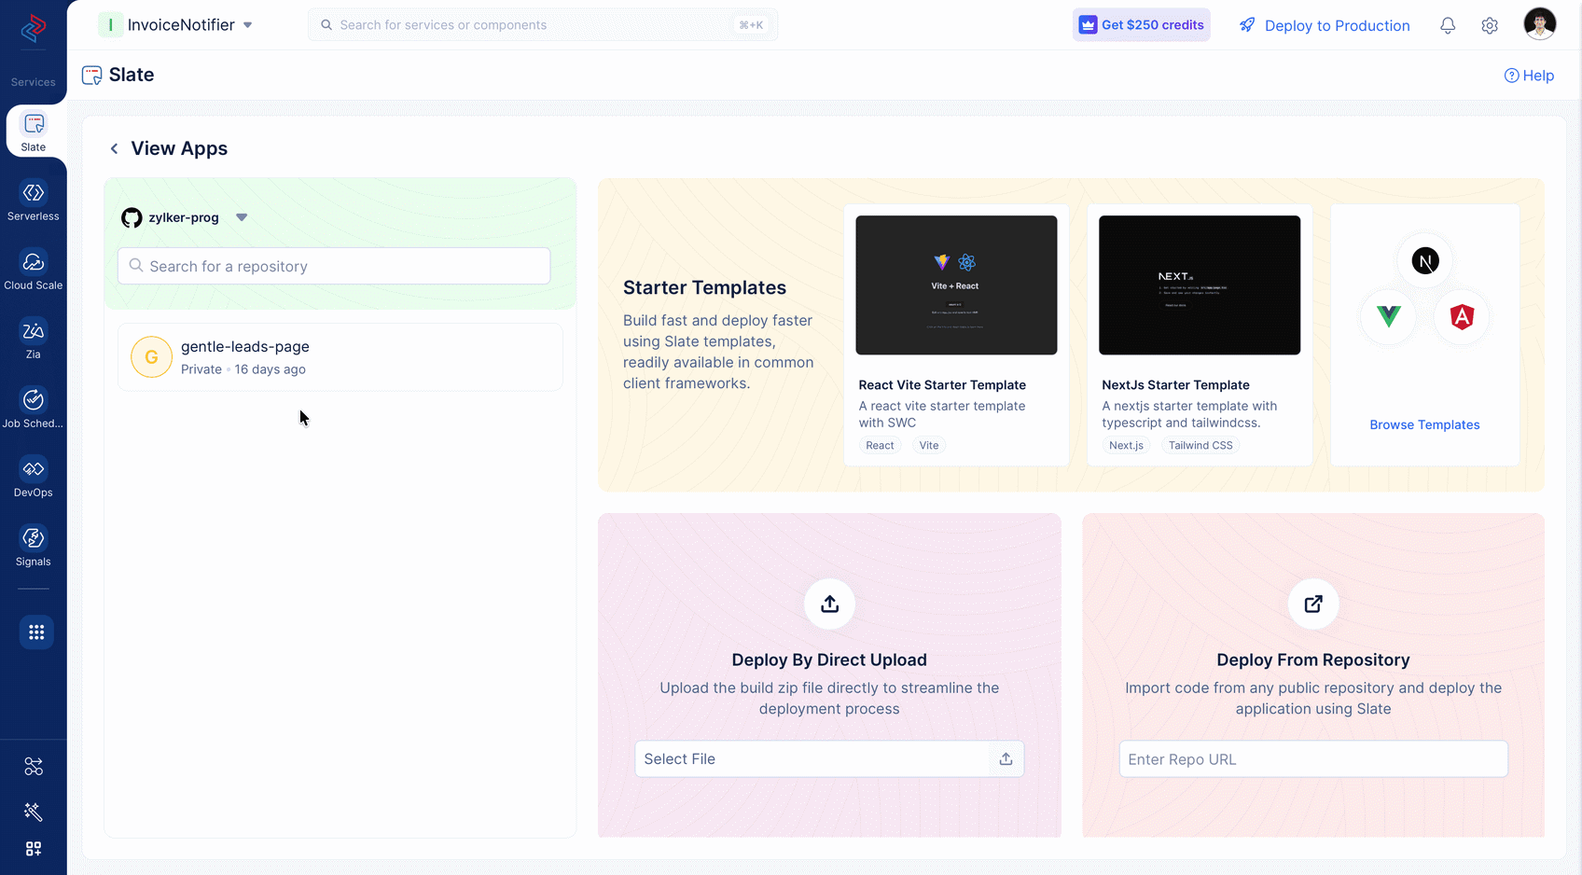Screen dimensions: 1582x875
Task: Focus the services search field
Action: click(x=543, y=25)
